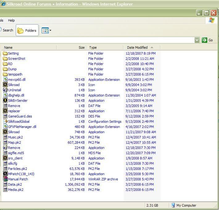Select the Manual Patch WinRAR archive icon

(5, 179)
